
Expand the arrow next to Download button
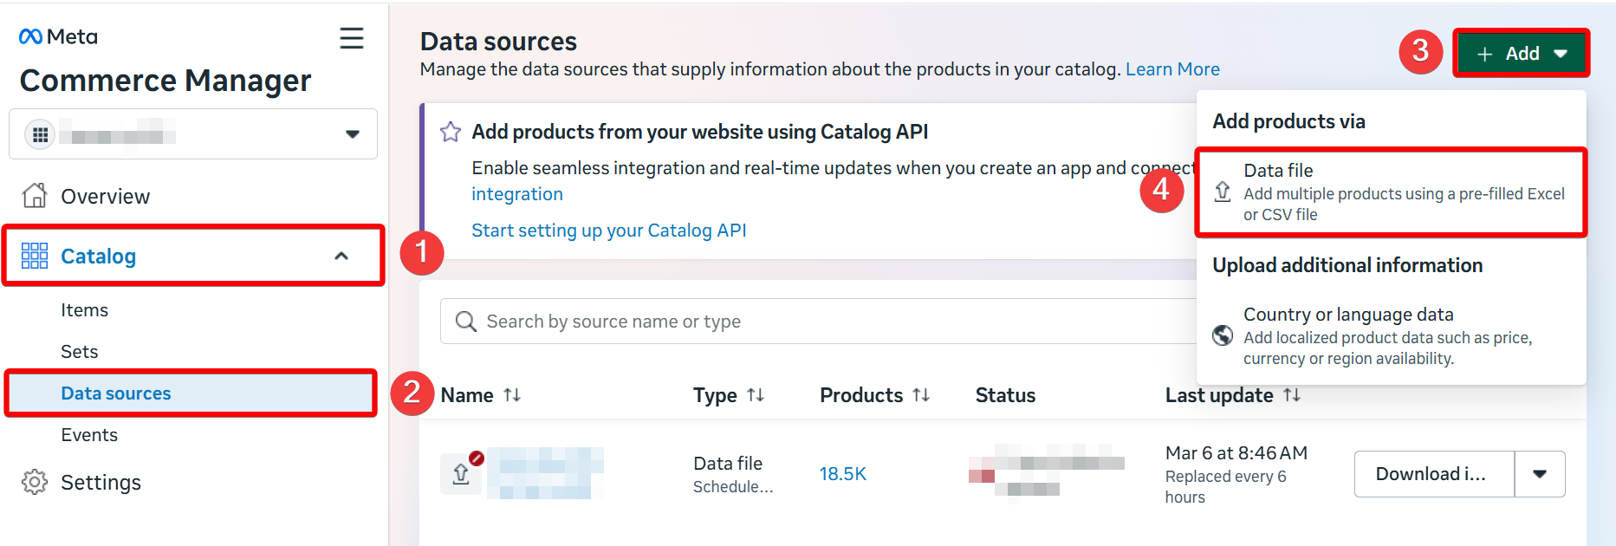click(x=1540, y=474)
